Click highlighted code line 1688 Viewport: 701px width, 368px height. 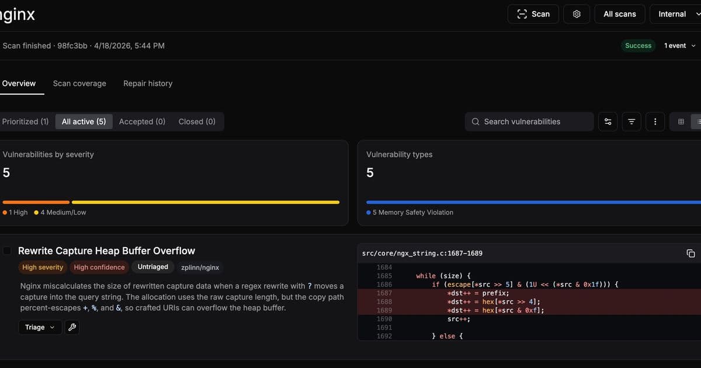(529, 301)
